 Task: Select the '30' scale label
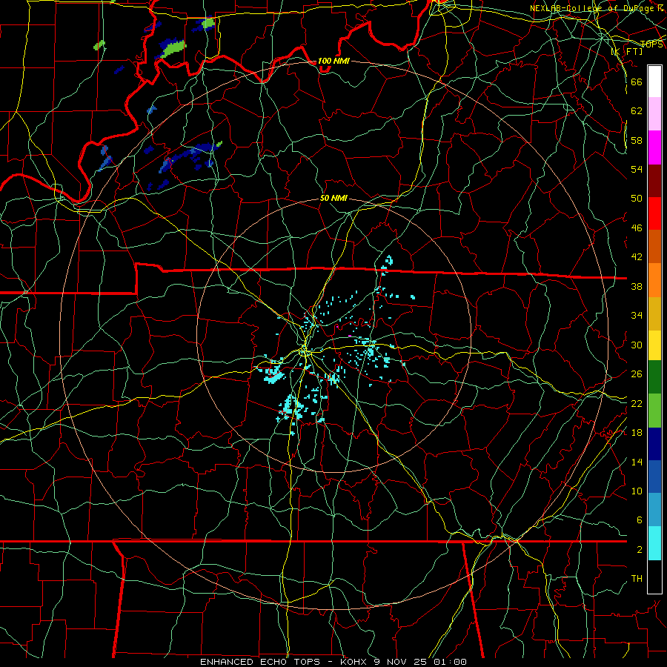(x=637, y=345)
